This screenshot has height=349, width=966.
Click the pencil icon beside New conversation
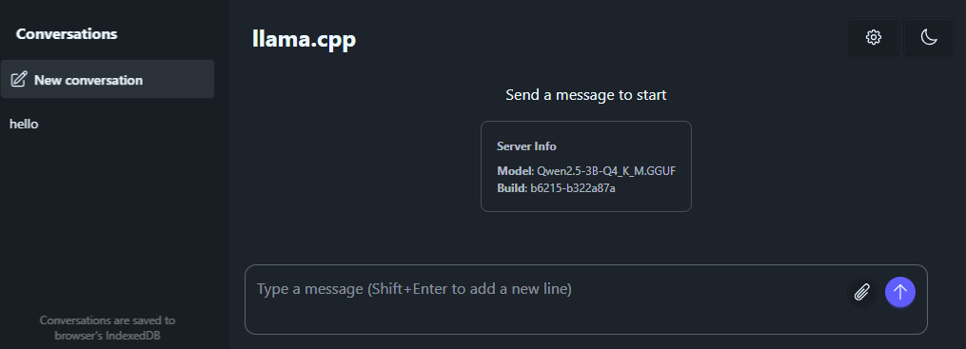click(19, 79)
